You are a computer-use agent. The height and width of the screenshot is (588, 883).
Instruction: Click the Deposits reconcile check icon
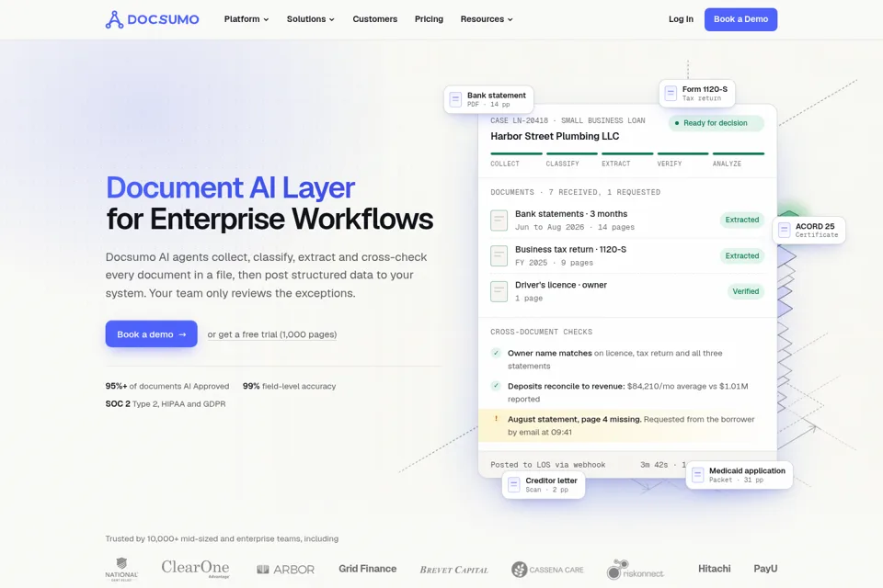(x=496, y=386)
